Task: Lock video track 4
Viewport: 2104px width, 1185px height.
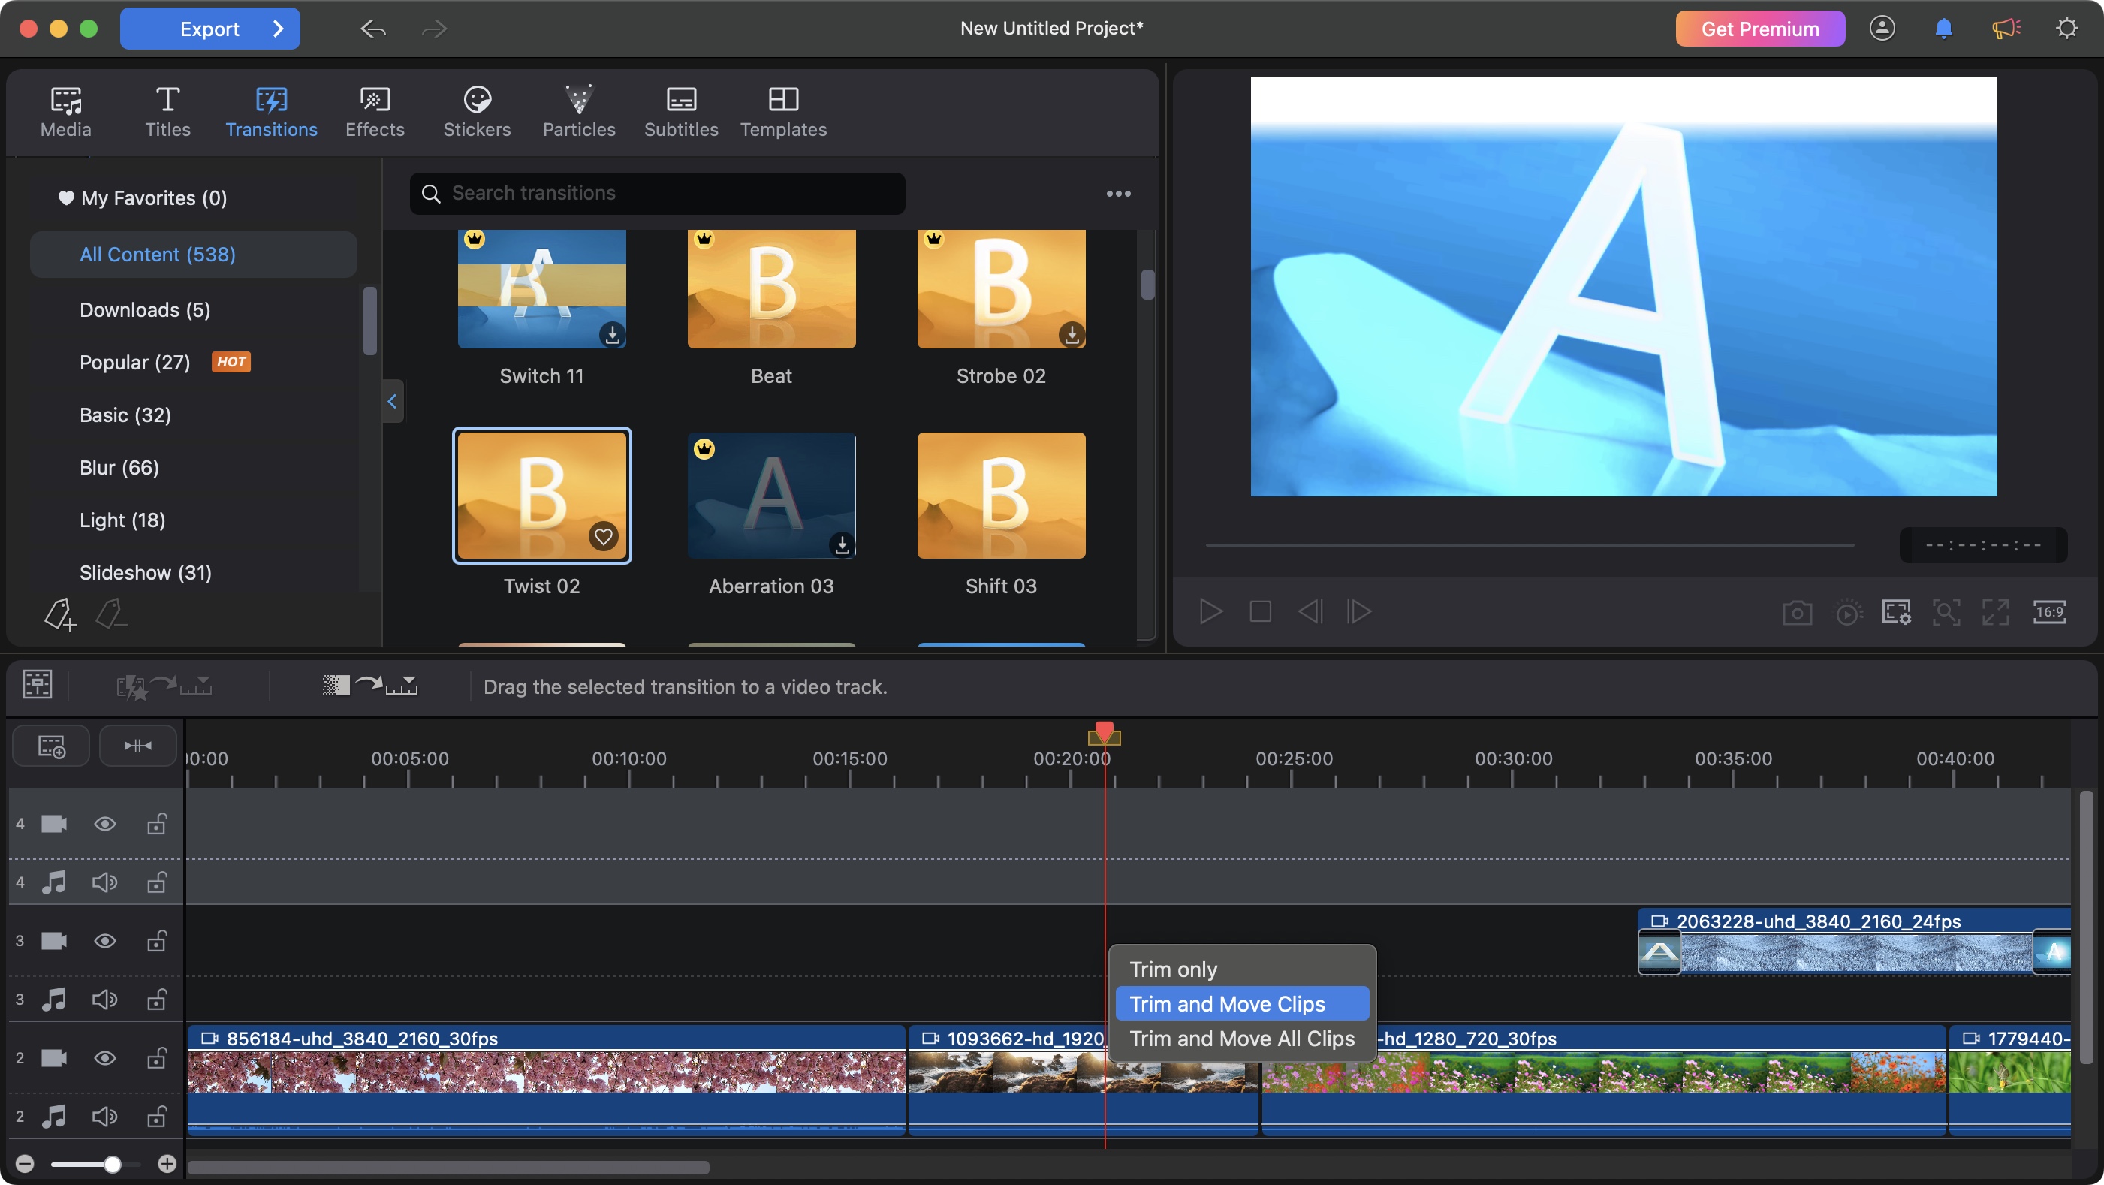Action: (x=156, y=824)
